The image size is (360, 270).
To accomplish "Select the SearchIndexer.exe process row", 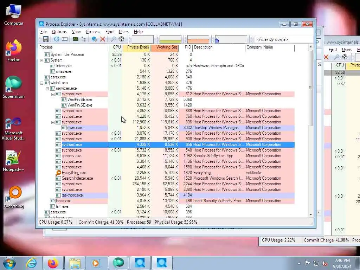I will pos(166,178).
